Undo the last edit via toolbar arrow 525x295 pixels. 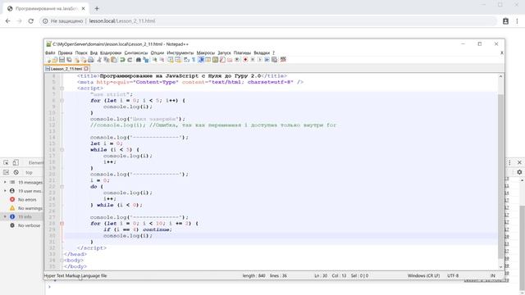[x=122, y=60]
